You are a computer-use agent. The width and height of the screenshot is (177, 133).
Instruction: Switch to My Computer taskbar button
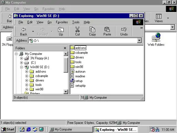click(x=71, y=129)
